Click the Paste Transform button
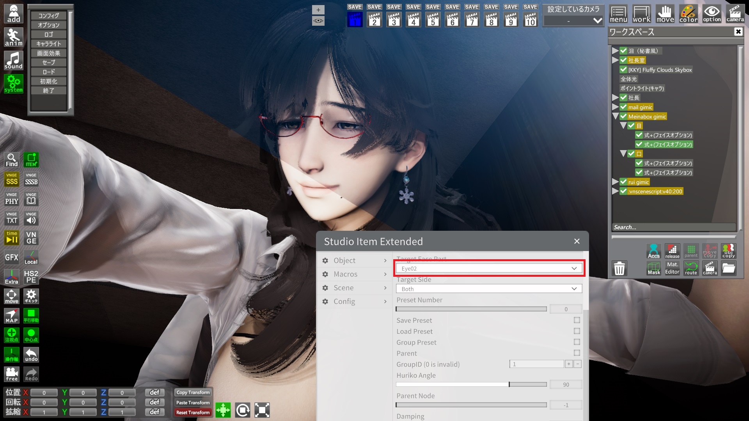 click(x=193, y=403)
